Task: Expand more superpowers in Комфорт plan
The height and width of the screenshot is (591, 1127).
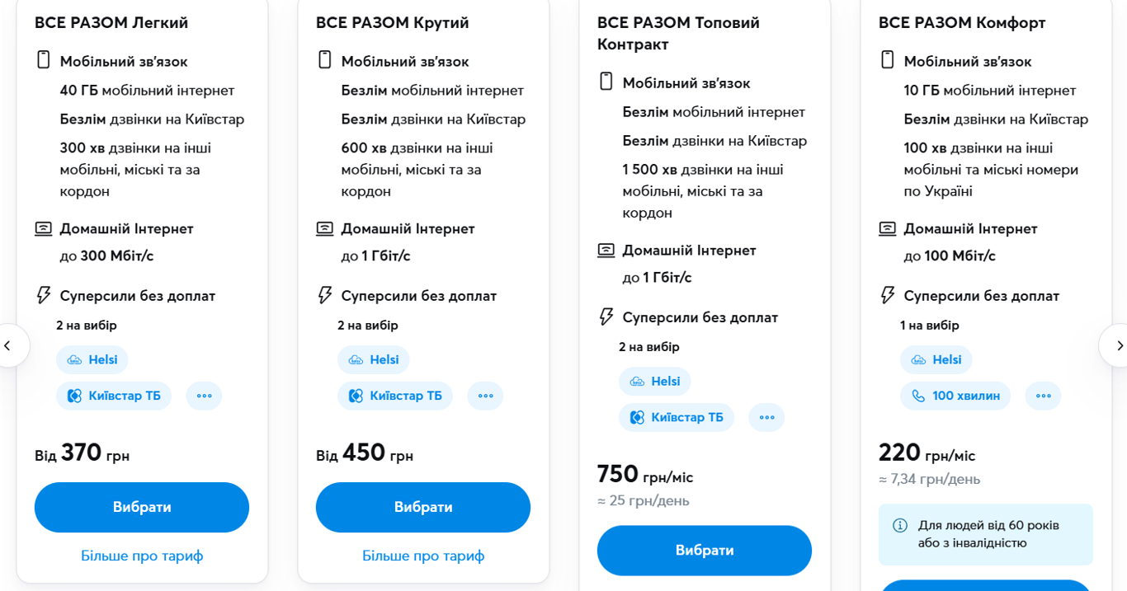Action: pos(1043,396)
